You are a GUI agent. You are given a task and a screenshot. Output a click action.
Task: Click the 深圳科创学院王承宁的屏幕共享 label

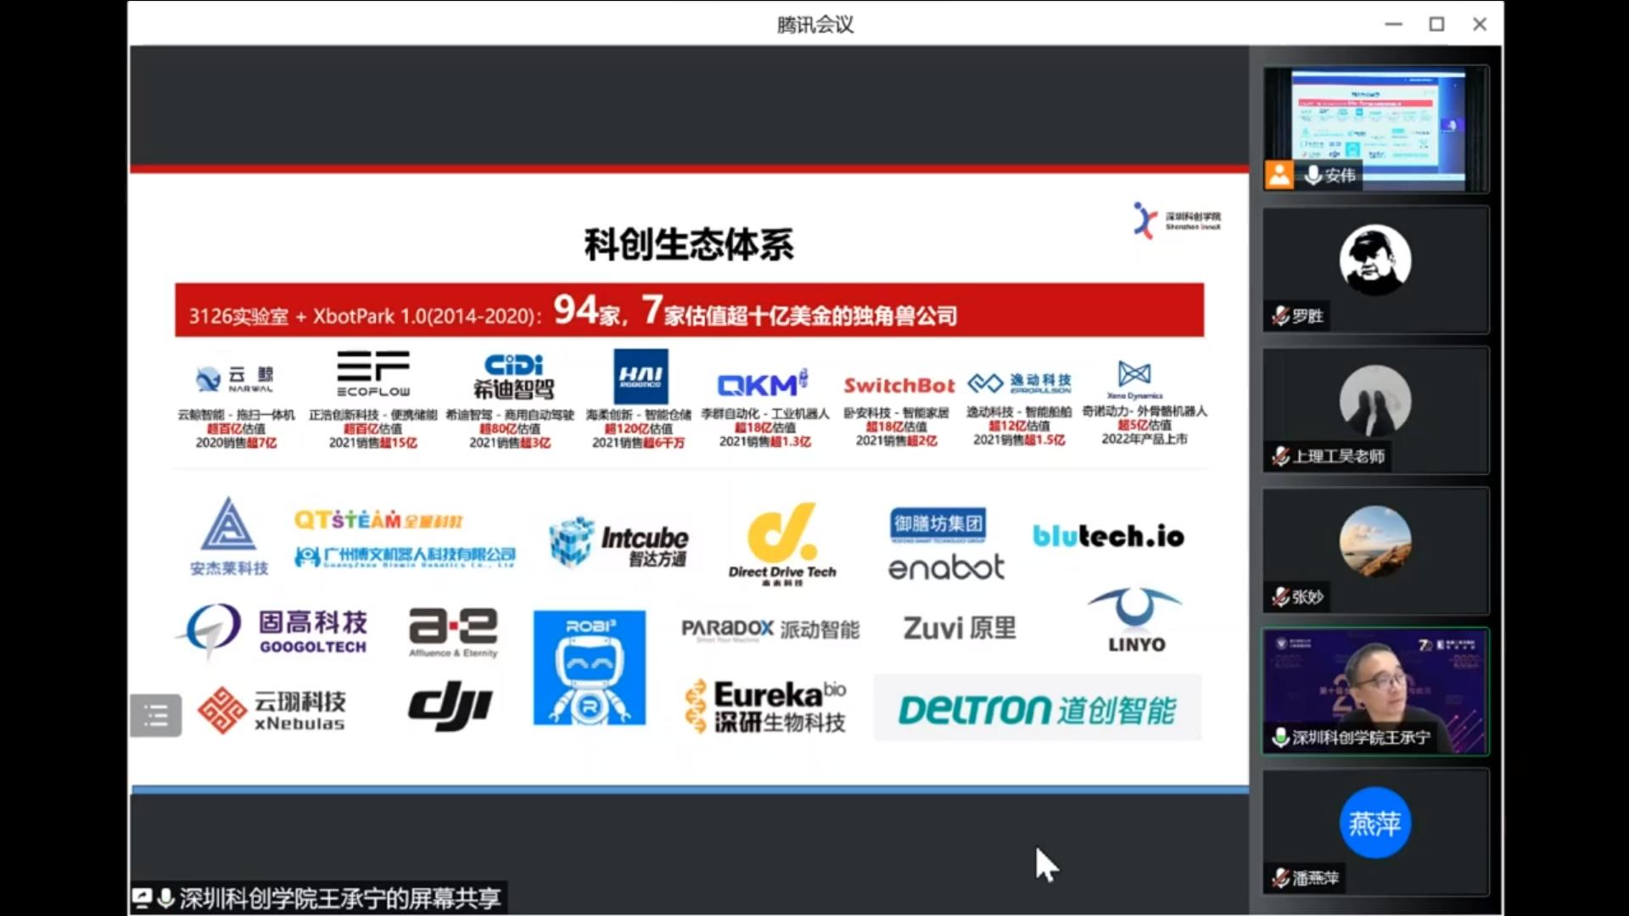point(339,898)
